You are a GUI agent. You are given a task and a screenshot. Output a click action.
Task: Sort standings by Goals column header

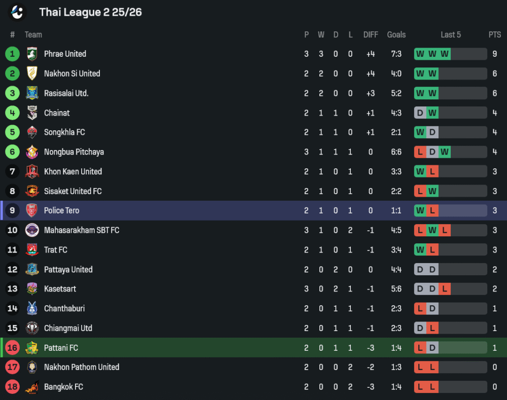click(x=396, y=34)
